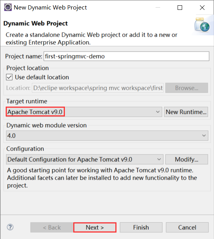Click the Eclipse icon in title bar
The width and height of the screenshot is (214, 239).
pos(8,7)
